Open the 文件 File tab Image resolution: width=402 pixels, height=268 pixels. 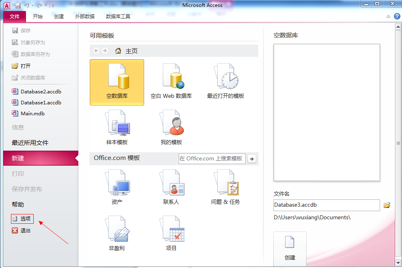pyautogui.click(x=15, y=16)
